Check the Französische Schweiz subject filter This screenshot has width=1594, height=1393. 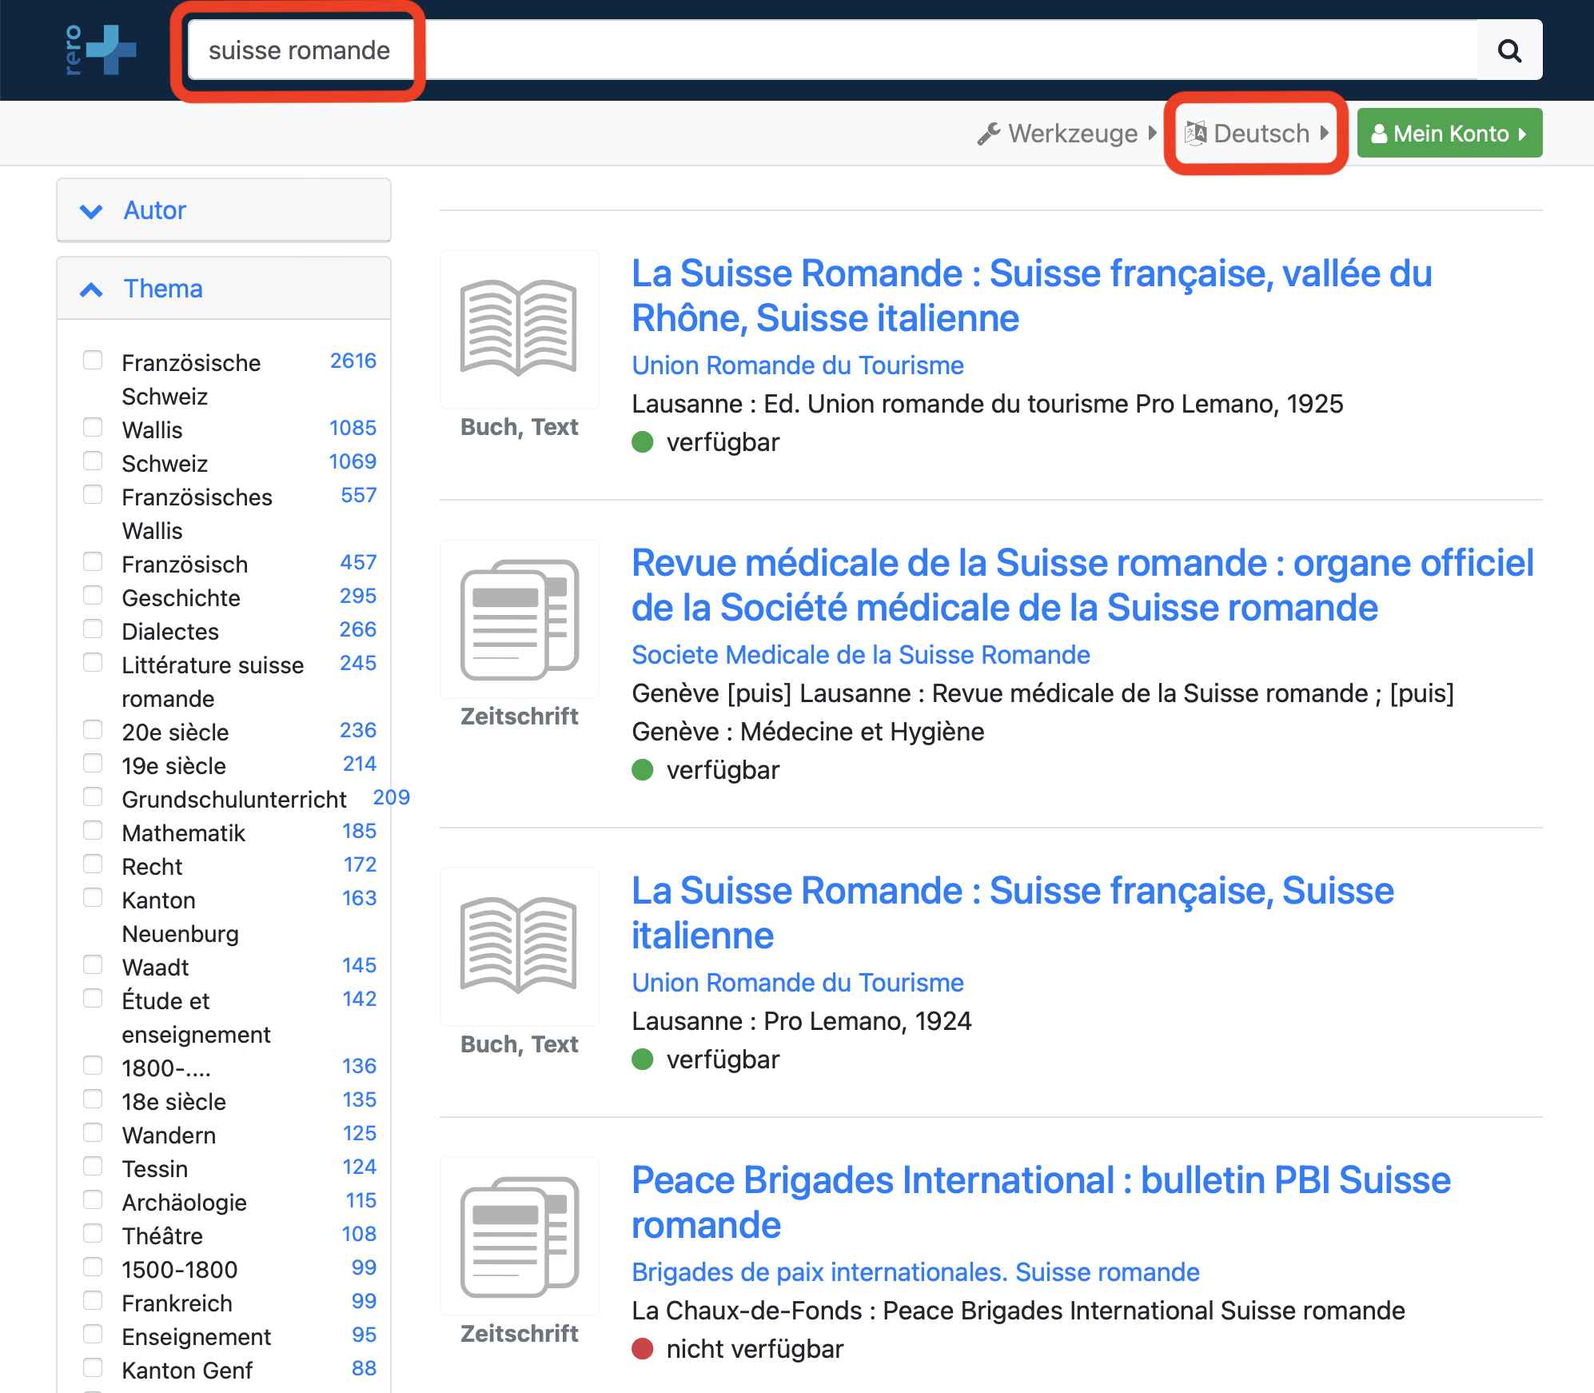coord(93,360)
